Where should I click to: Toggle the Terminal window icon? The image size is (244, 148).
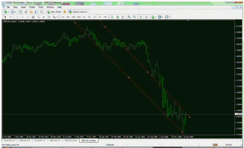click(36, 12)
